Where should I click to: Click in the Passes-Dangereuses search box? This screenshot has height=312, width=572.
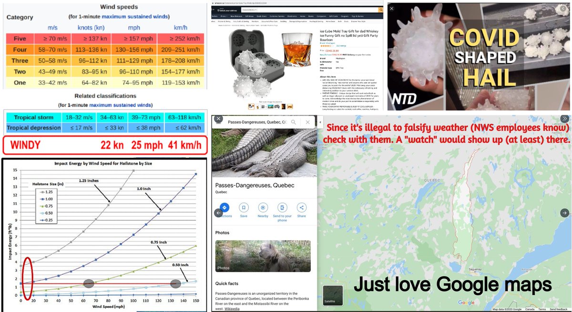(256, 122)
